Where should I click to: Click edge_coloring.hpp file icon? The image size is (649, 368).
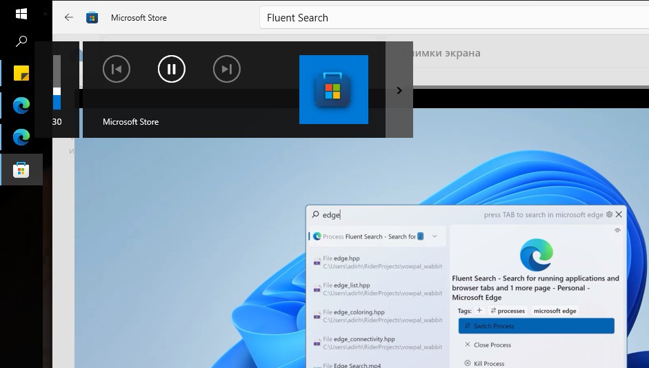tap(317, 316)
